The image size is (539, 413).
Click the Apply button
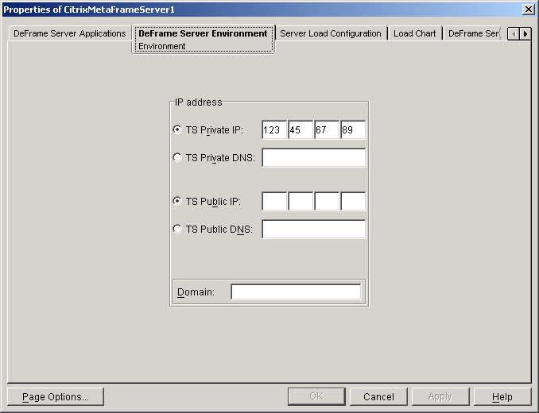[x=440, y=397]
